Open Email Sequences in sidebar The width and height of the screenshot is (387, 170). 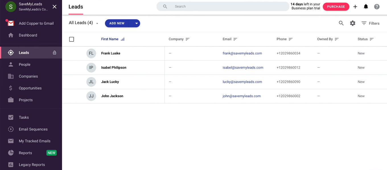coord(31,129)
